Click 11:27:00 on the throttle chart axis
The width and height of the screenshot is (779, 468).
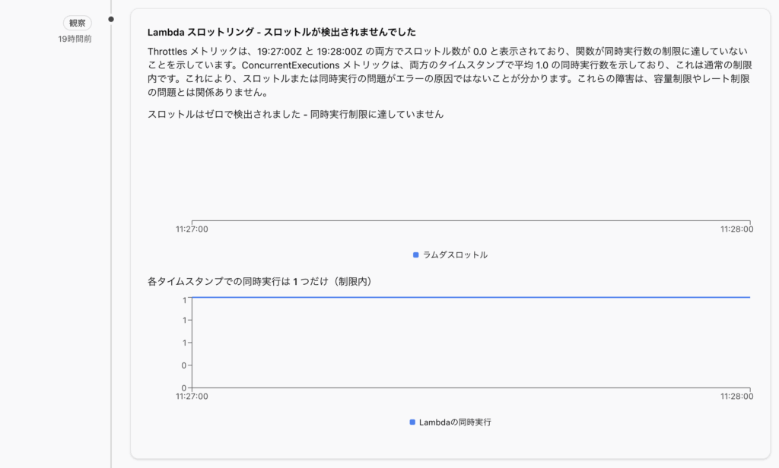(192, 229)
